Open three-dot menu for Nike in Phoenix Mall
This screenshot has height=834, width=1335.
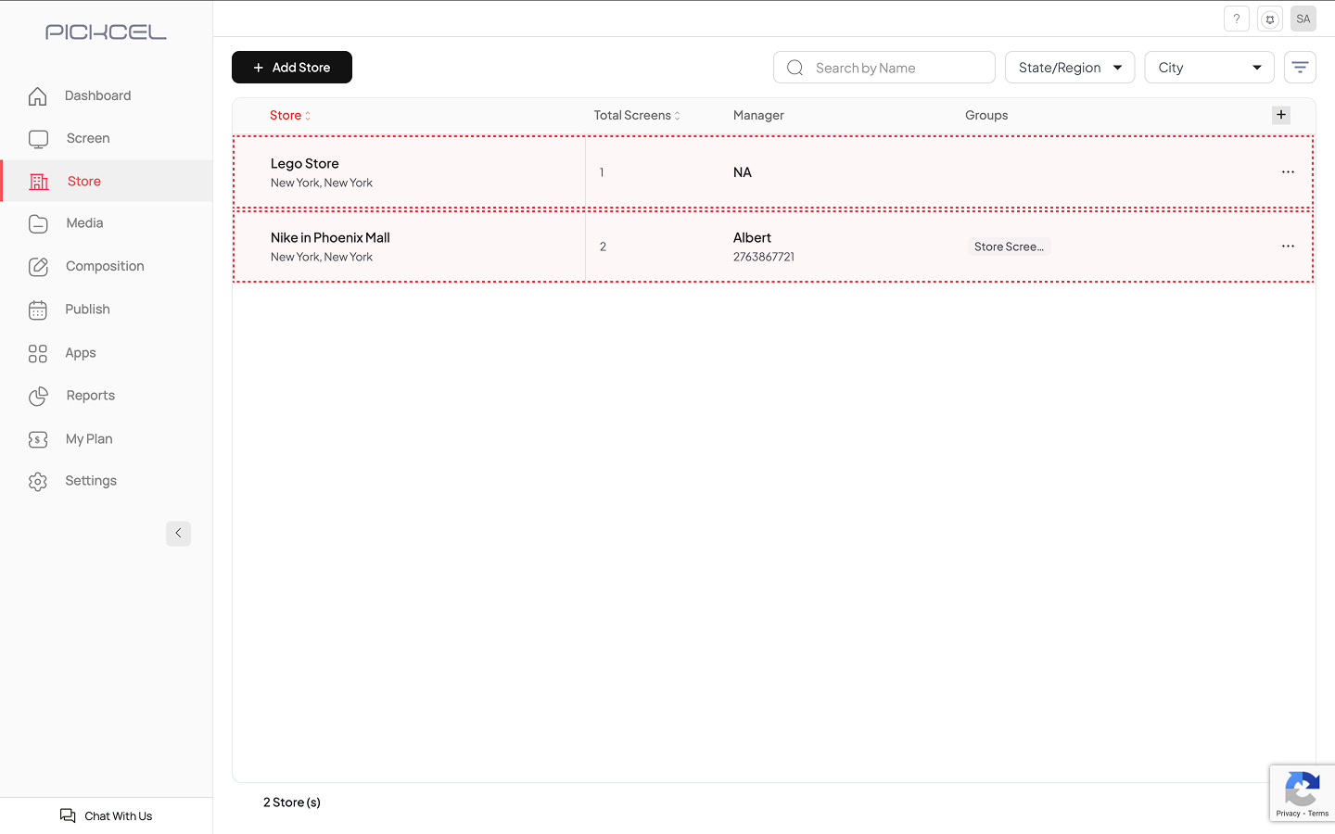click(x=1288, y=246)
